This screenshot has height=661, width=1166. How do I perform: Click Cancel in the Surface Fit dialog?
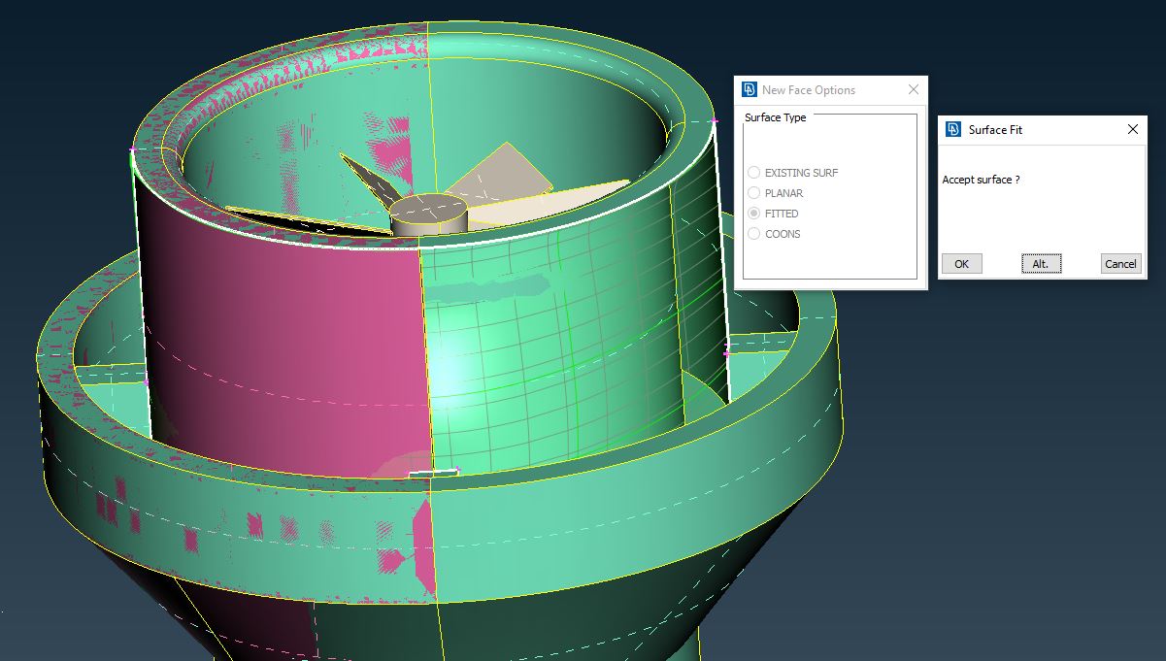(1120, 263)
